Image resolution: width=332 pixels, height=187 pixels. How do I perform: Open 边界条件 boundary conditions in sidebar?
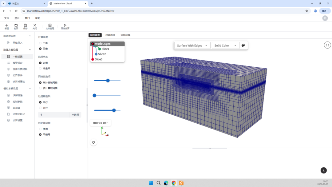tap(17, 75)
